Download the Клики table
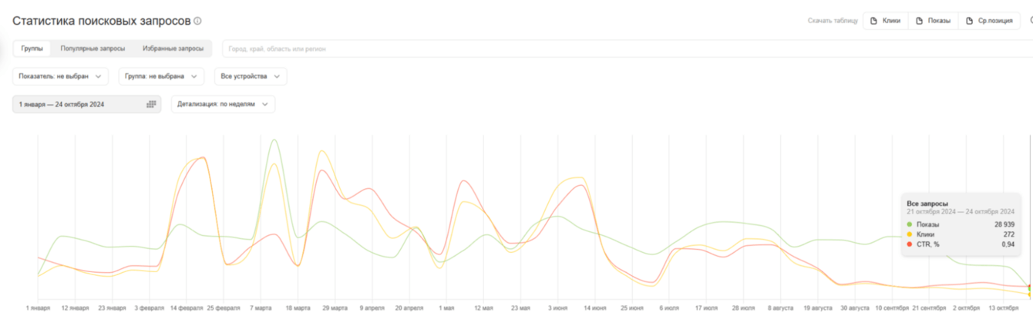Image resolution: width=1033 pixels, height=323 pixels. click(886, 21)
